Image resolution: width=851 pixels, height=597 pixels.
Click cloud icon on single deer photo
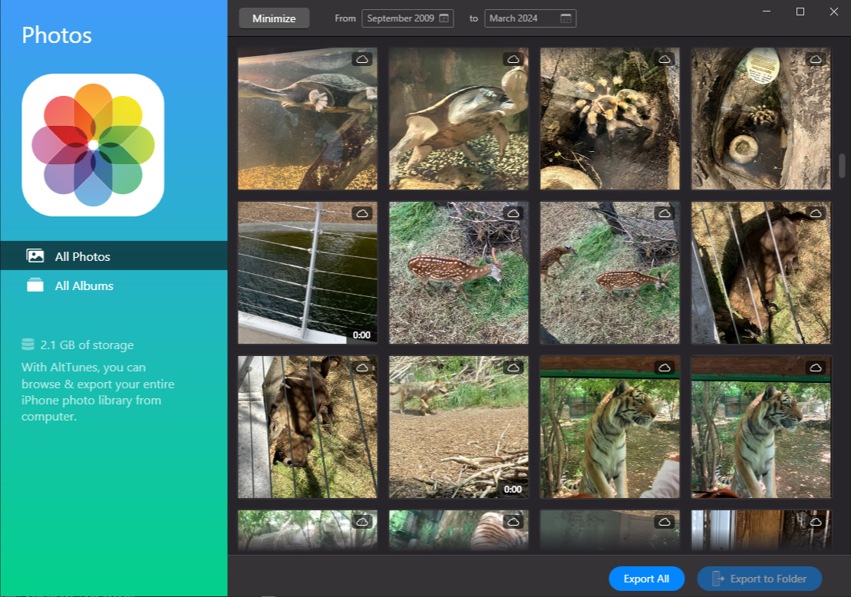513,213
